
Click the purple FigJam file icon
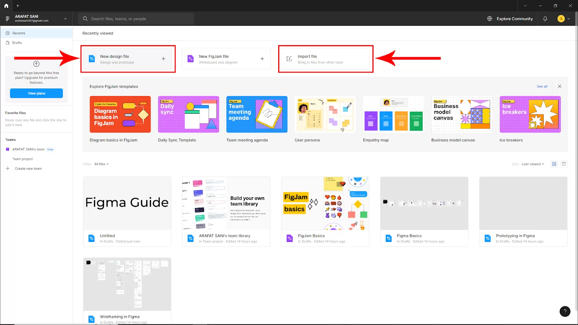point(190,58)
